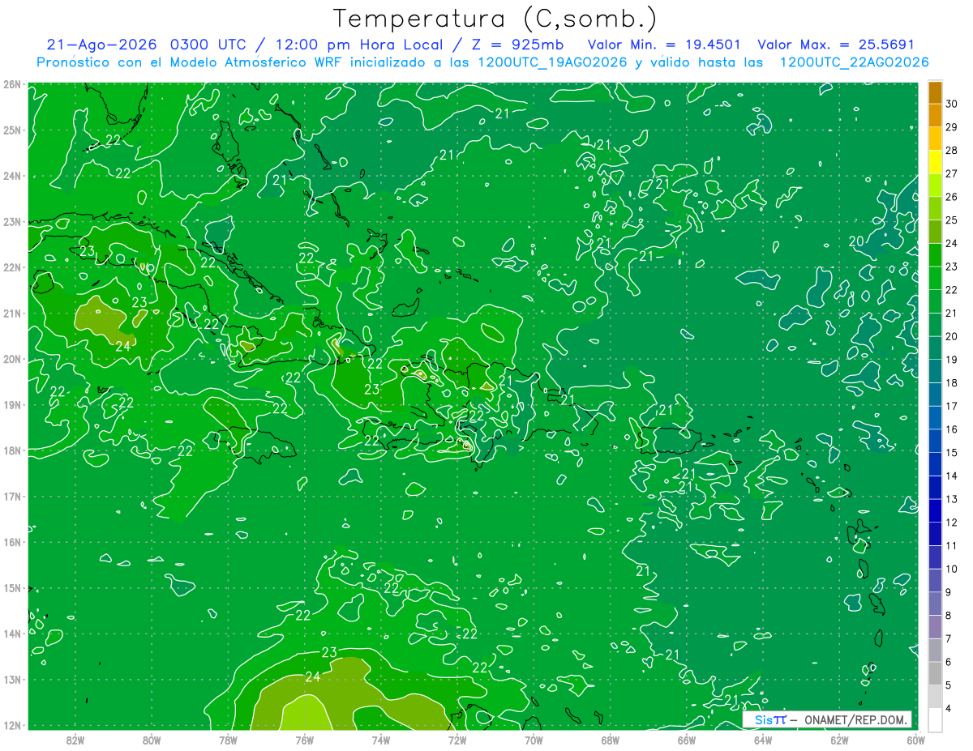Click the yellow swatch between 27 and 28
Screen dimensions: 973x751
coord(935,161)
